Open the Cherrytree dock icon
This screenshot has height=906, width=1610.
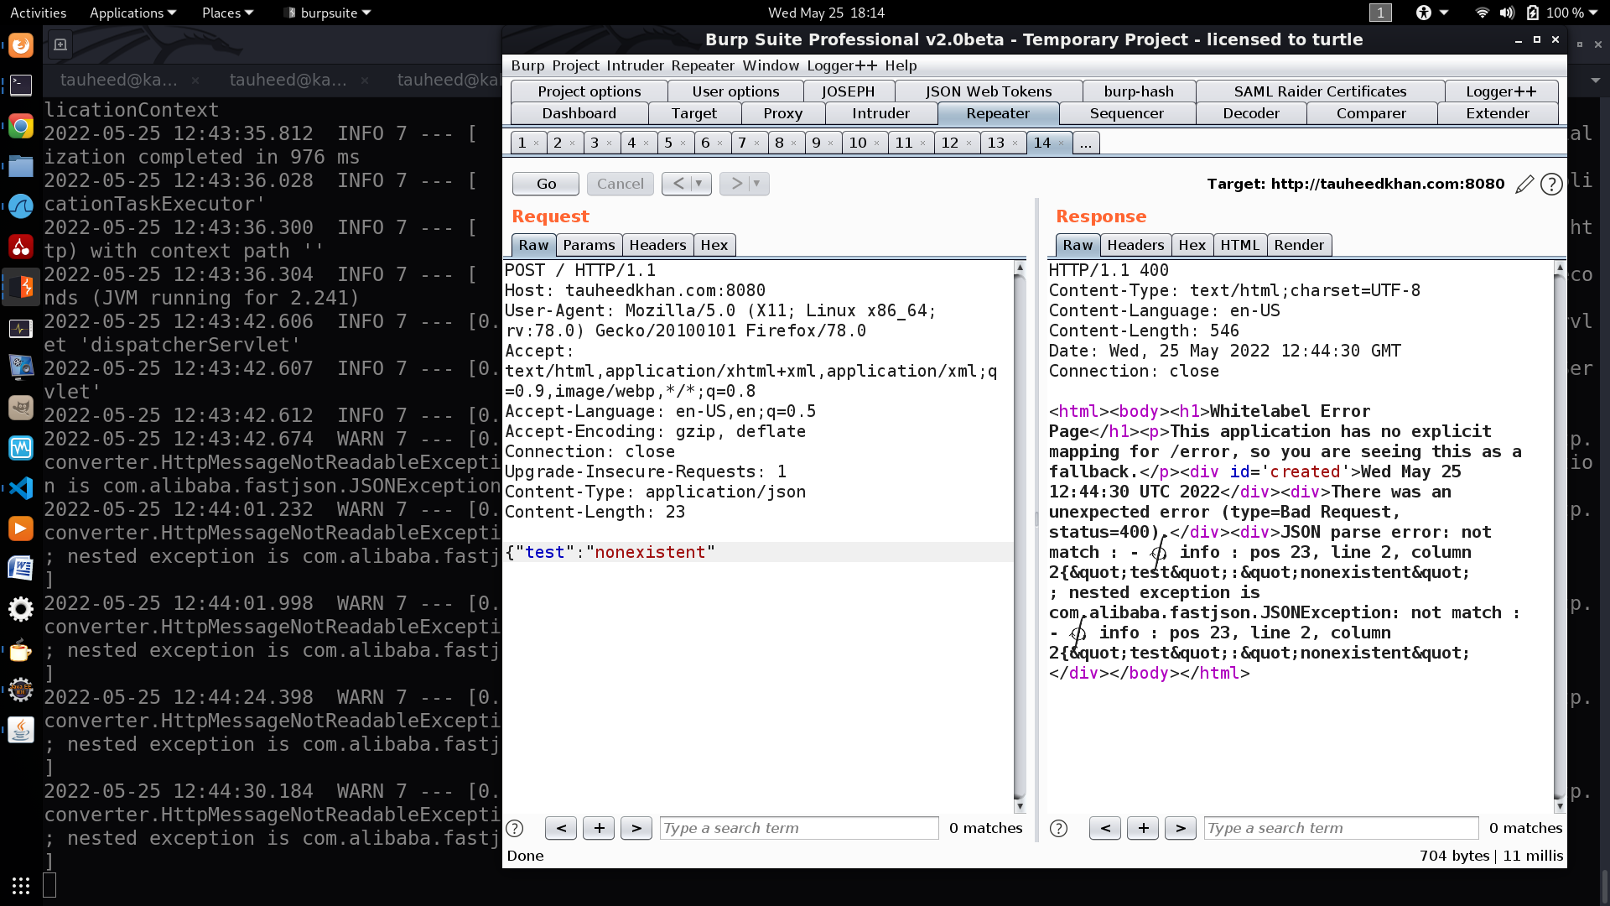coord(21,247)
